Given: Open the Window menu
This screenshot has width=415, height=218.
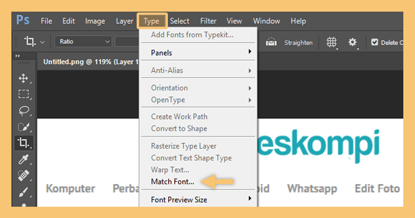Looking at the screenshot, I should [x=266, y=21].
